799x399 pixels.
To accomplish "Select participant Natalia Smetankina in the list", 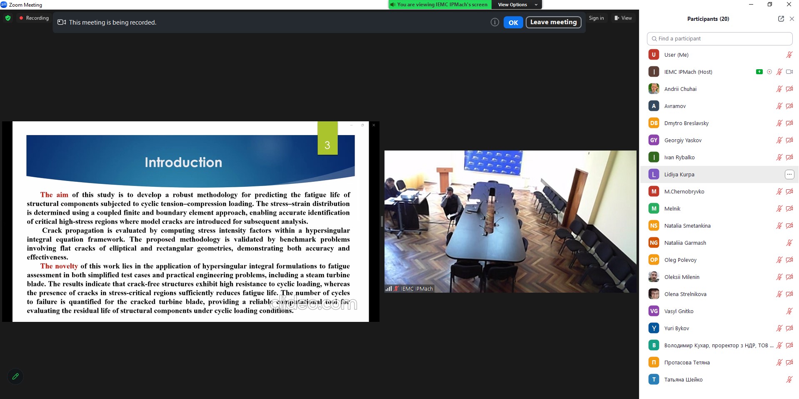I will (x=687, y=226).
